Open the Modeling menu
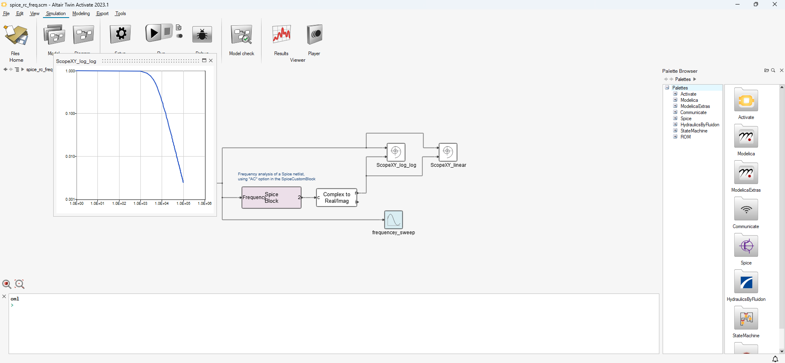 [x=81, y=13]
